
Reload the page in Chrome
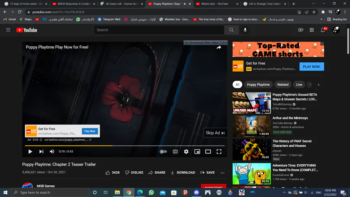coord(20,12)
